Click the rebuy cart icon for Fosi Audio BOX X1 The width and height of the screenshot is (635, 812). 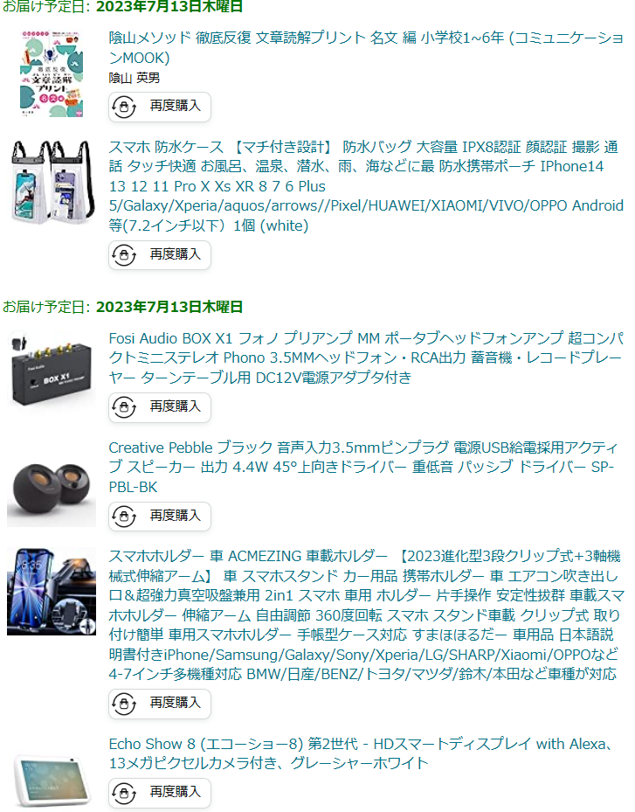pyautogui.click(x=124, y=407)
